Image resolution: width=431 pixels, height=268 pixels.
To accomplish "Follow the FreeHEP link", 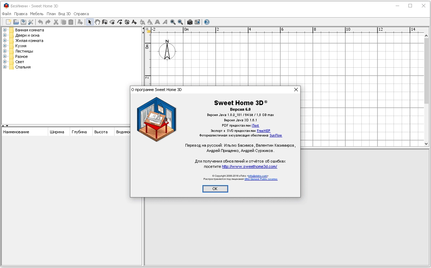I will [x=264, y=130].
